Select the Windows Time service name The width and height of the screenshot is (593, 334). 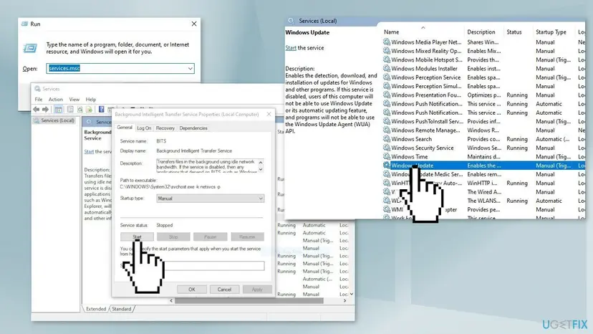tap(410, 156)
